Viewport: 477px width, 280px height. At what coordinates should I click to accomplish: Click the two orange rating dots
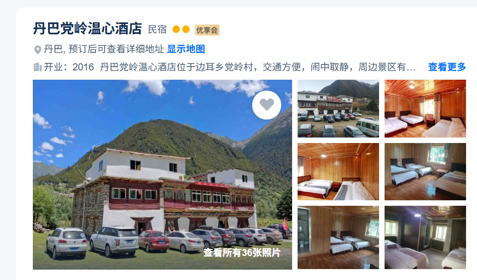(181, 29)
